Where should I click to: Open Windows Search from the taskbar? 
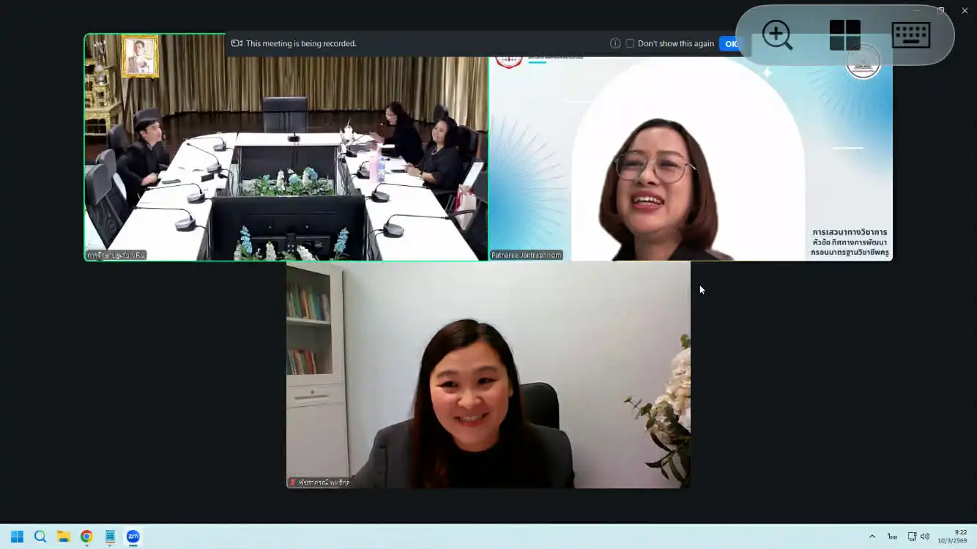pyautogui.click(x=40, y=537)
